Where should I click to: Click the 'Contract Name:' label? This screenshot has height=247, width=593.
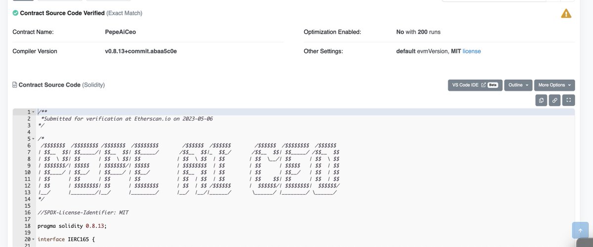point(33,32)
